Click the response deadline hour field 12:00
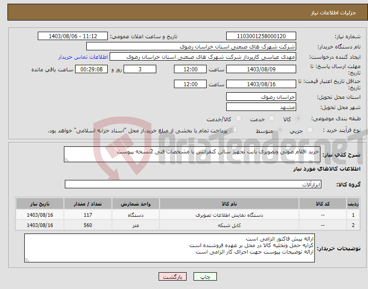368x289 pixels. coord(190,69)
